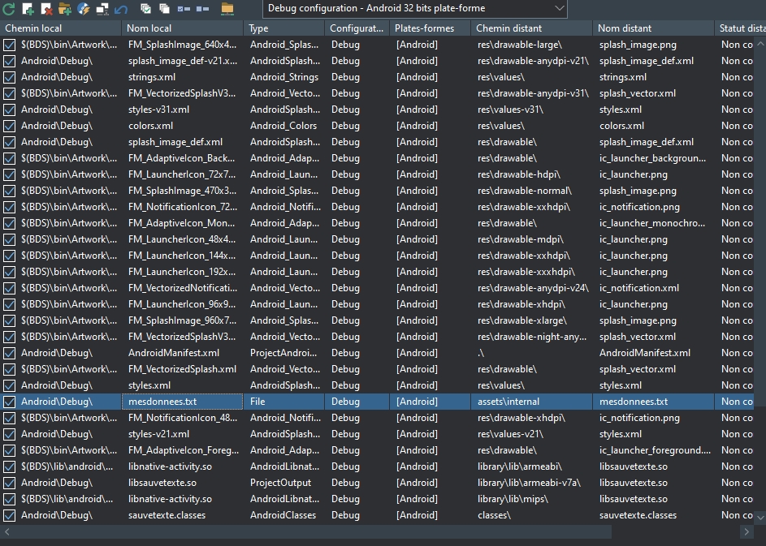The image size is (766, 546).
Task: Click the Reconcile refresh icon
Action: coord(9,9)
